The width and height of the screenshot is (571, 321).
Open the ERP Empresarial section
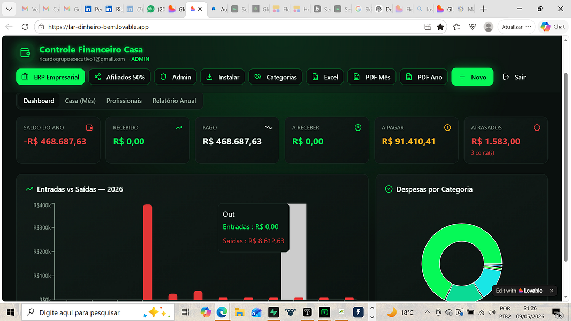[50, 77]
